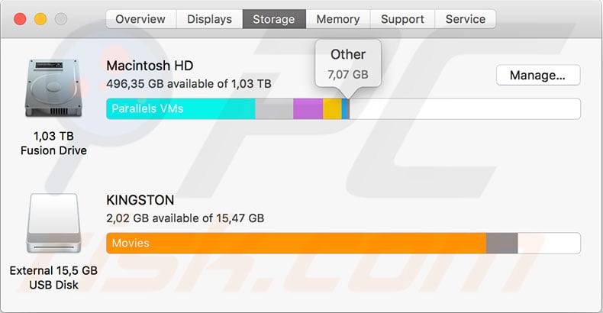Click the gray segment in KINGSTON bar
This screenshot has width=603, height=313.
click(x=501, y=244)
